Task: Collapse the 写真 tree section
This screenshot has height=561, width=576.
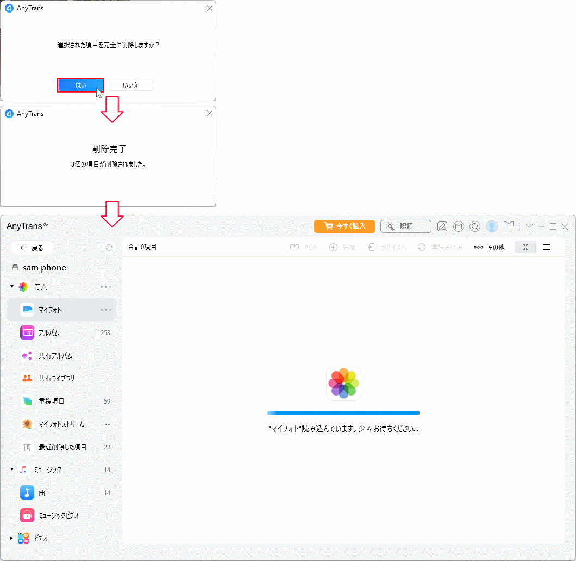Action: [12, 286]
